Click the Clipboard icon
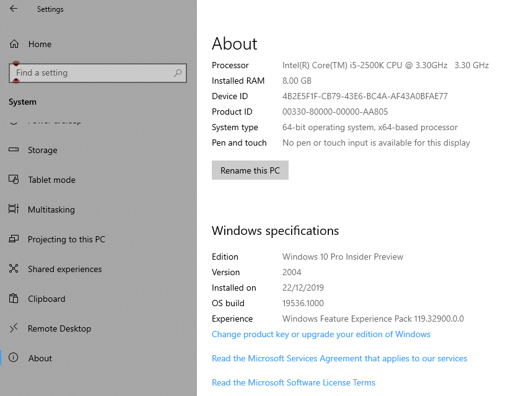 click(x=14, y=298)
